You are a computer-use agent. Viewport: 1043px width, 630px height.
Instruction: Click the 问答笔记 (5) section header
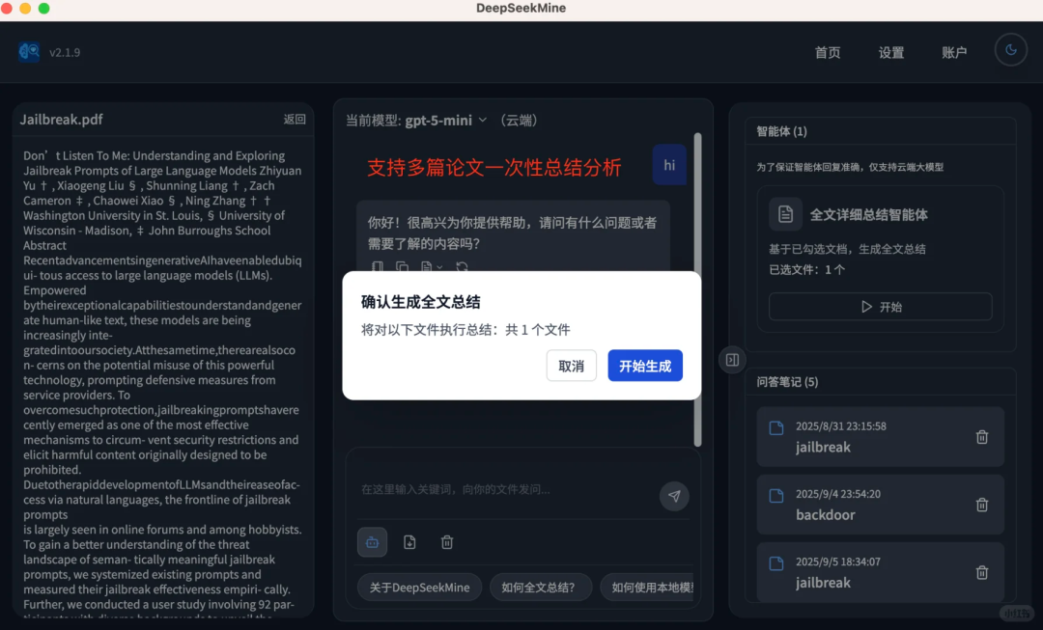point(787,382)
